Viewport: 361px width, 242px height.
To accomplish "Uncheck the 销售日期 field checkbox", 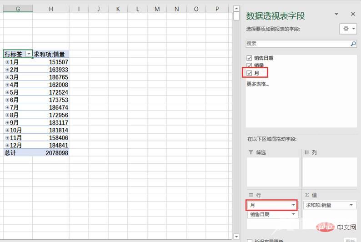I will click(x=249, y=58).
